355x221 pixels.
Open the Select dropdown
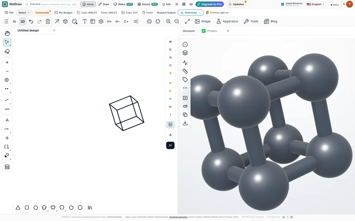tap(24, 13)
